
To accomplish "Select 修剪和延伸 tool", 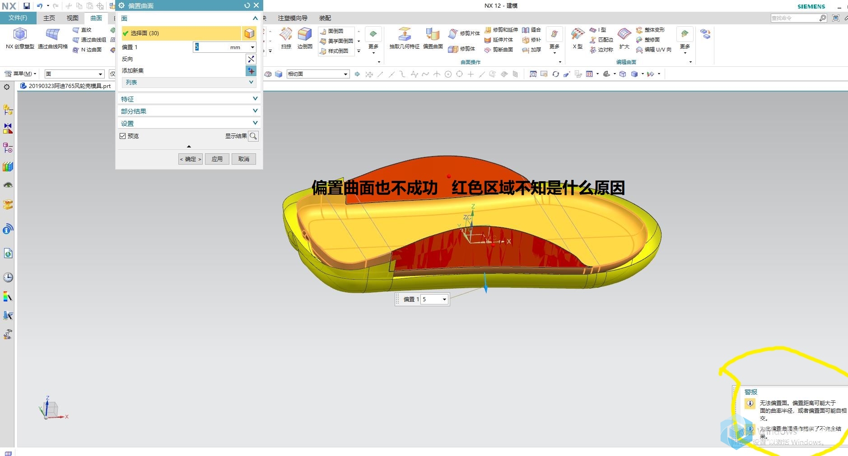I will point(501,30).
